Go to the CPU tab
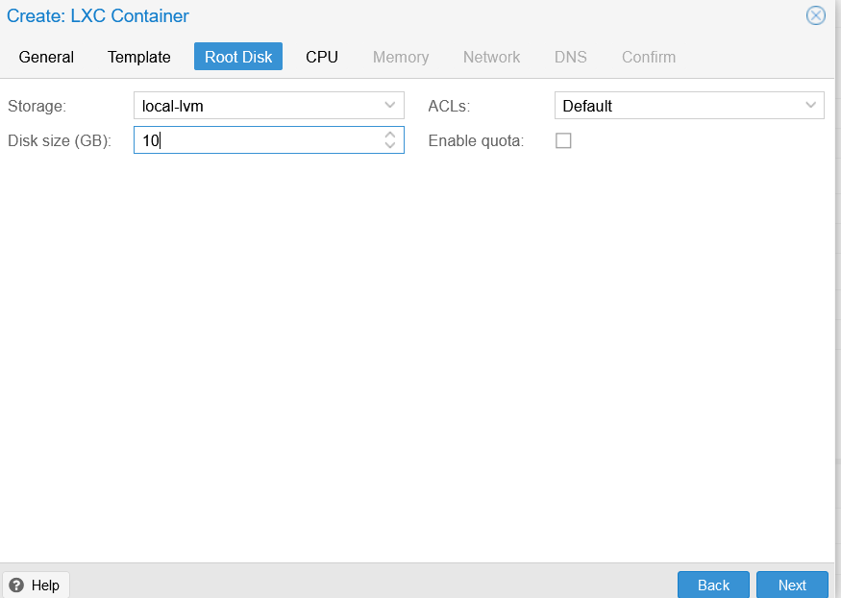The height and width of the screenshot is (598, 841). tap(322, 57)
